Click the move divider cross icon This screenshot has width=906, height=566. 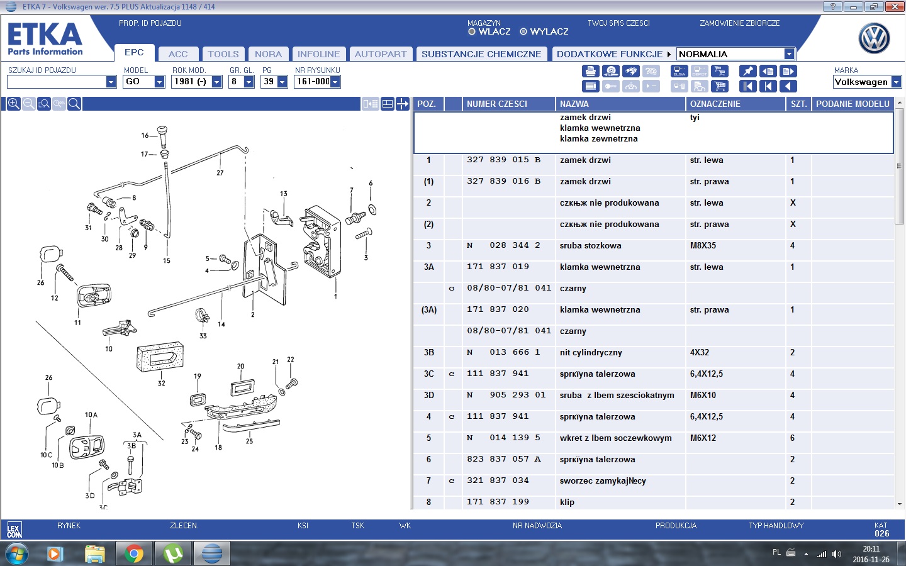click(x=403, y=104)
